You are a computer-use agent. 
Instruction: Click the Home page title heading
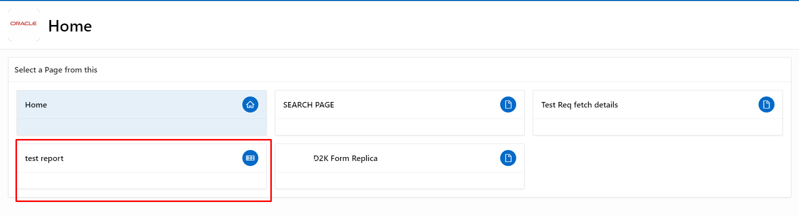(x=70, y=26)
